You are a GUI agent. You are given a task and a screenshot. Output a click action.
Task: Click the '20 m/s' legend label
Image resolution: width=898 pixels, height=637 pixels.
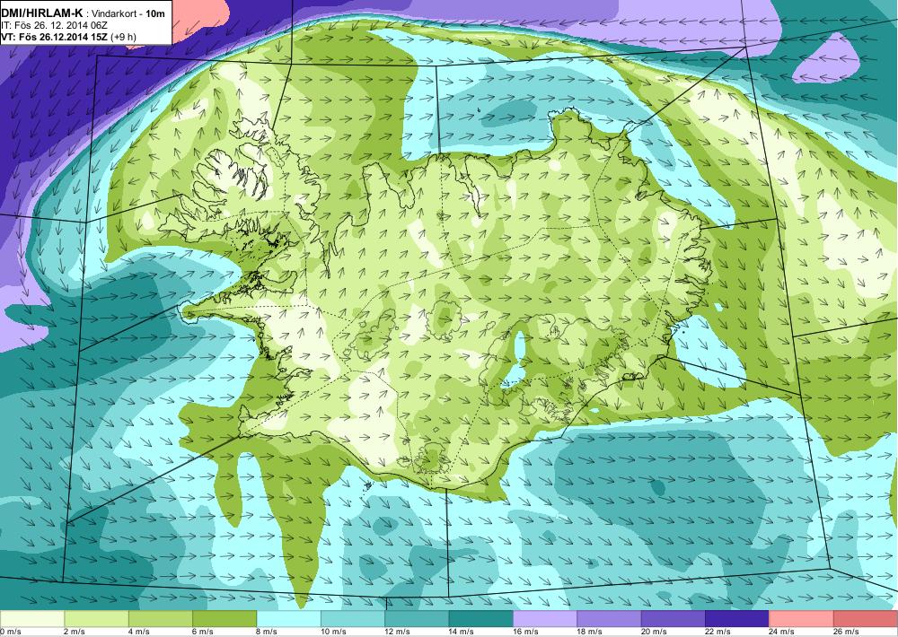[655, 632]
